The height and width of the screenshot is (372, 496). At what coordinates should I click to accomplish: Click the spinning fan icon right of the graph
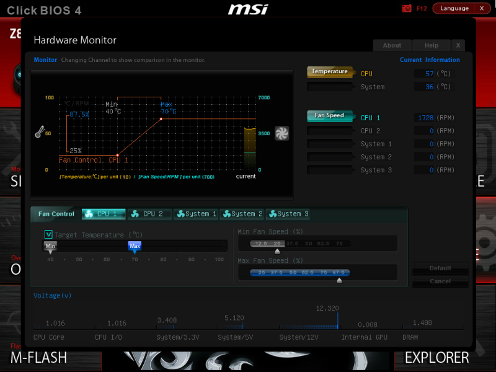point(282,133)
